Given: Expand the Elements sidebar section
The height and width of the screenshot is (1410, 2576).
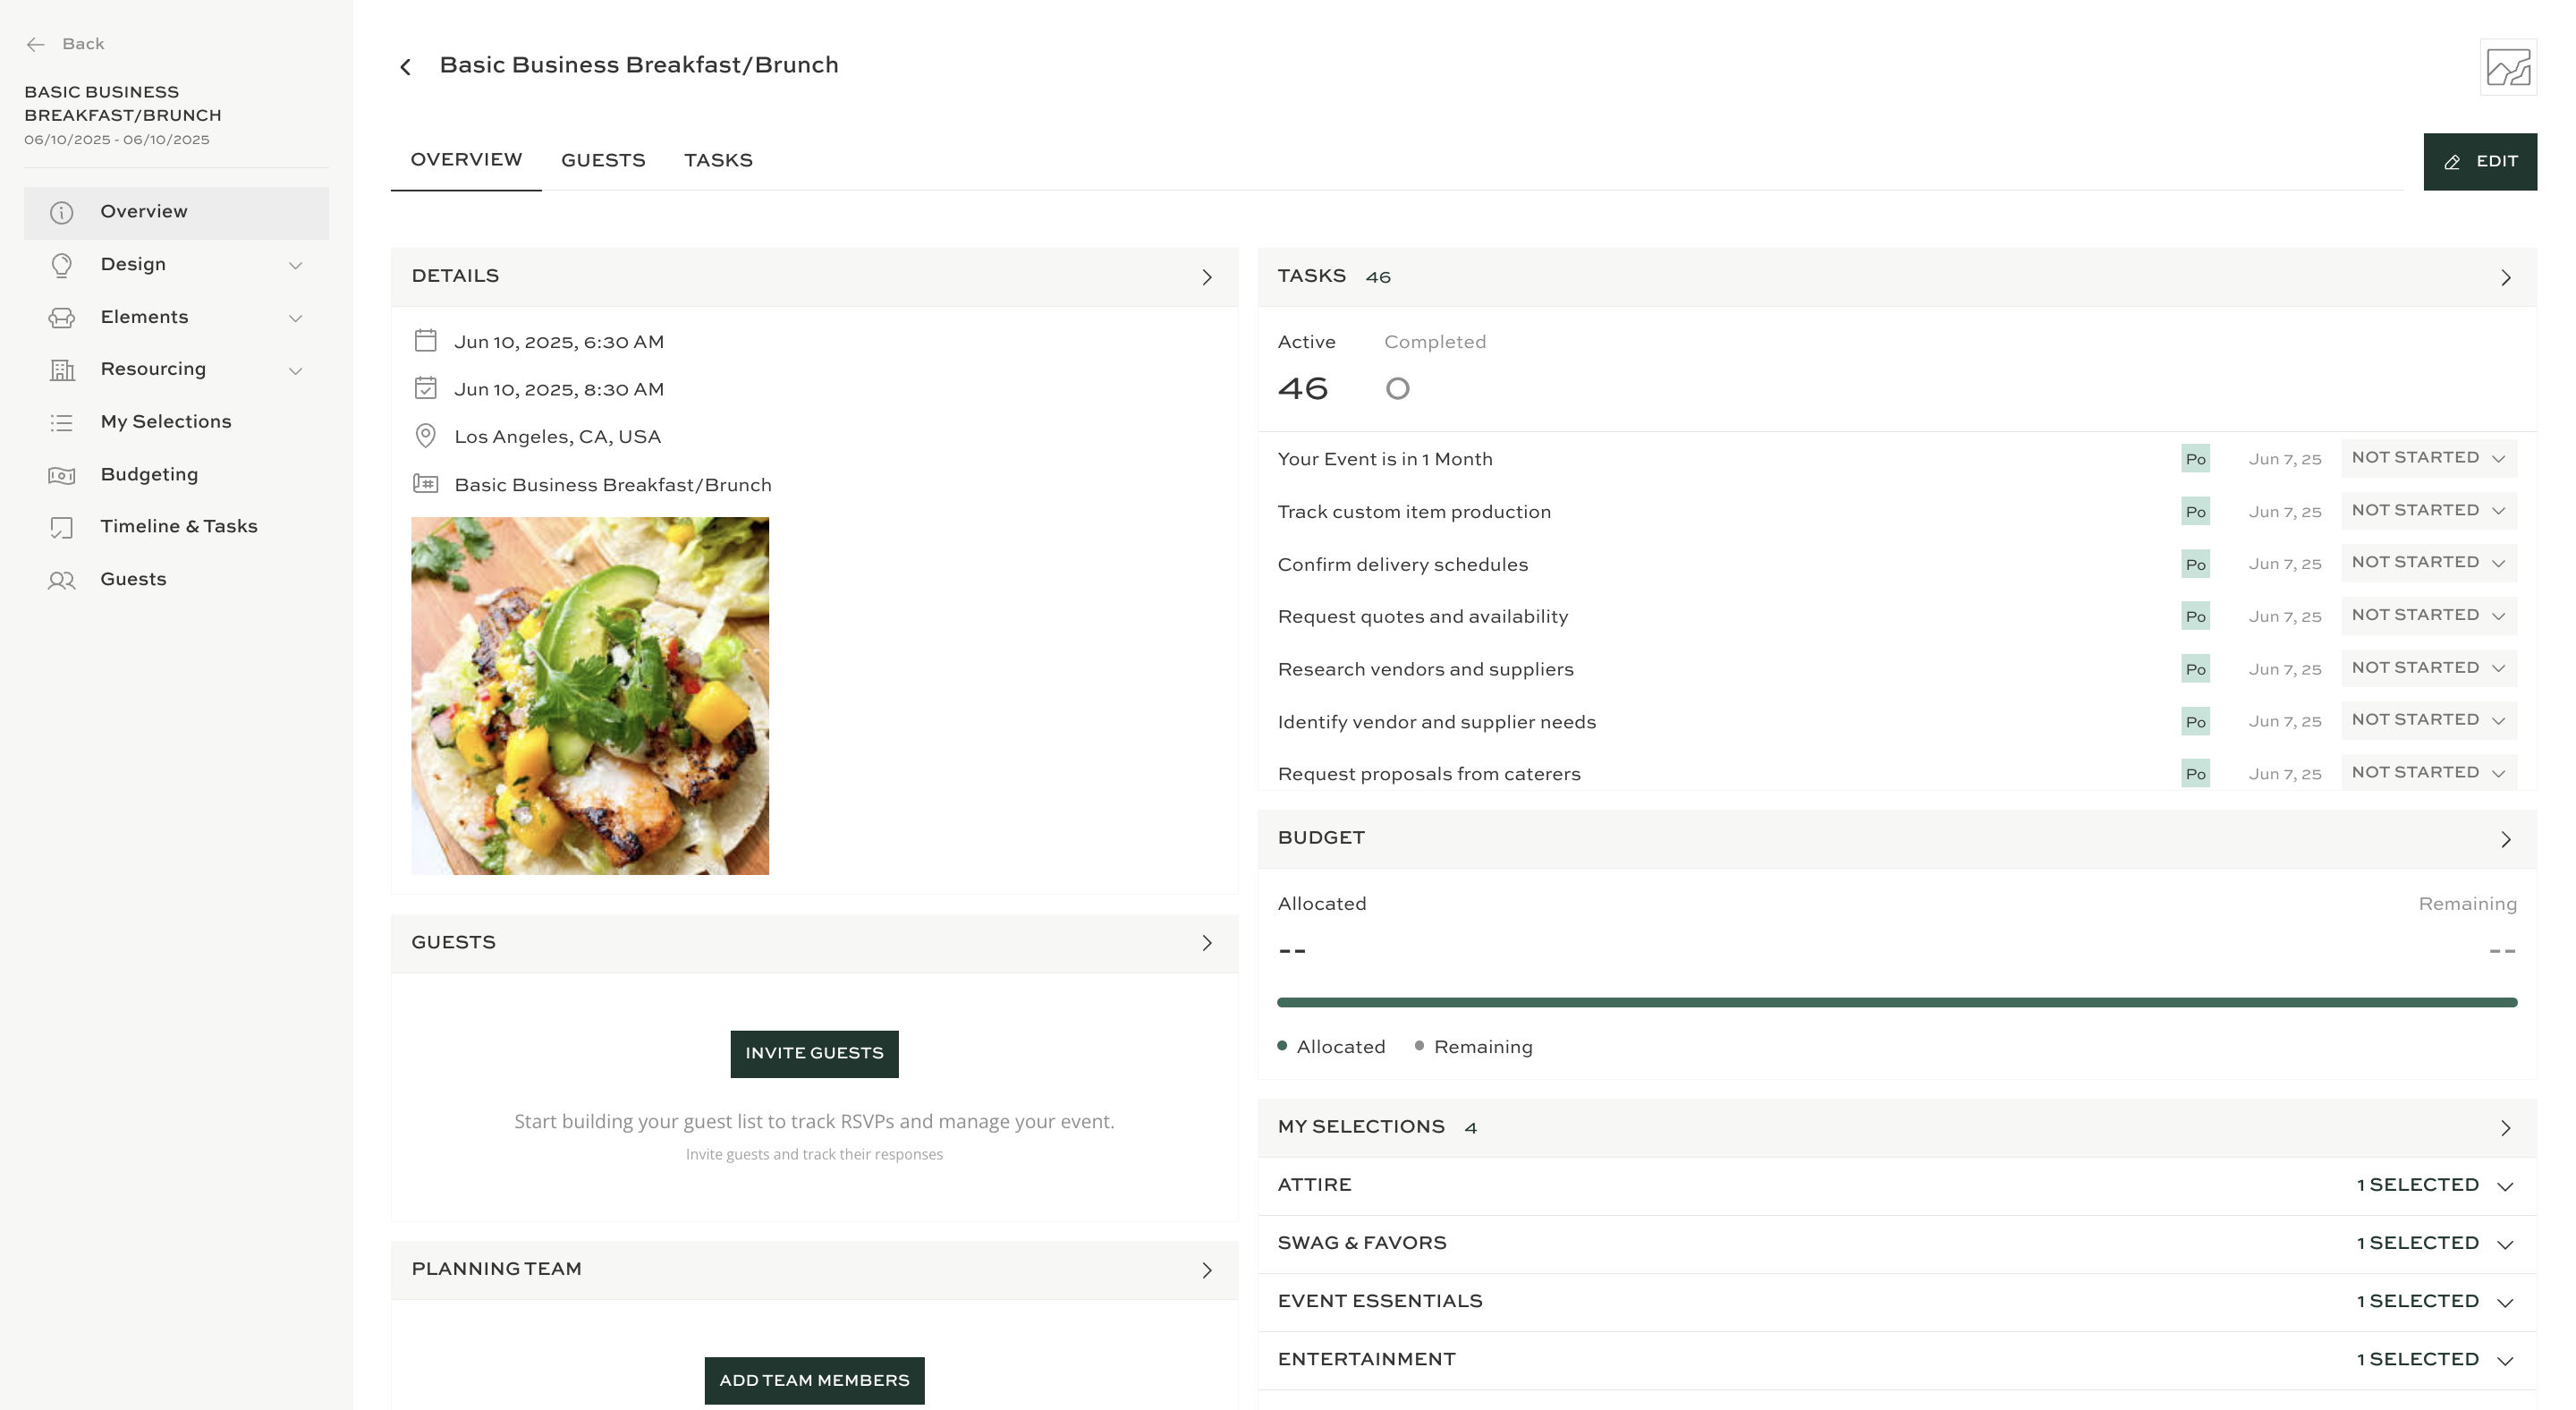Looking at the screenshot, I should point(295,318).
